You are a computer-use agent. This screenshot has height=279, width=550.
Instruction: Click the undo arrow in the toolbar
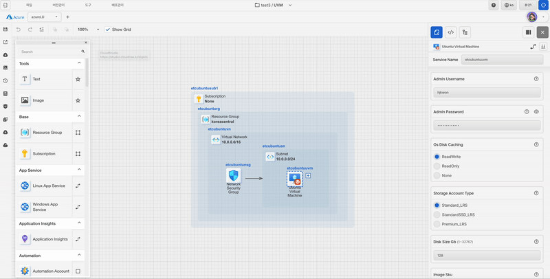(x=19, y=30)
